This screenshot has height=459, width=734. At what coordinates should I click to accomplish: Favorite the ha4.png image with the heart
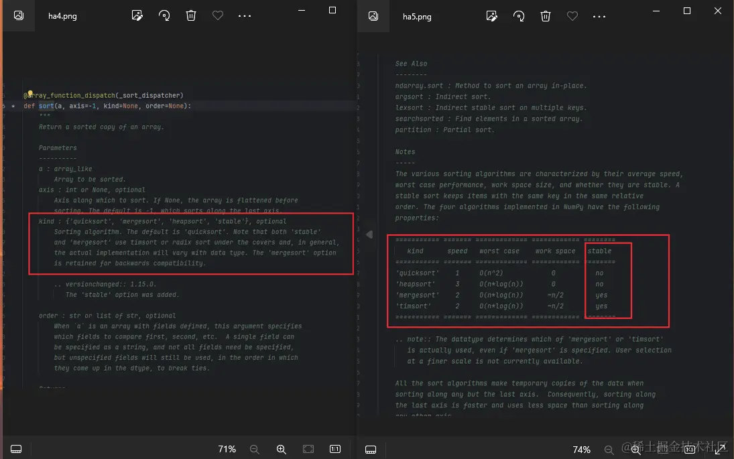pyautogui.click(x=218, y=15)
